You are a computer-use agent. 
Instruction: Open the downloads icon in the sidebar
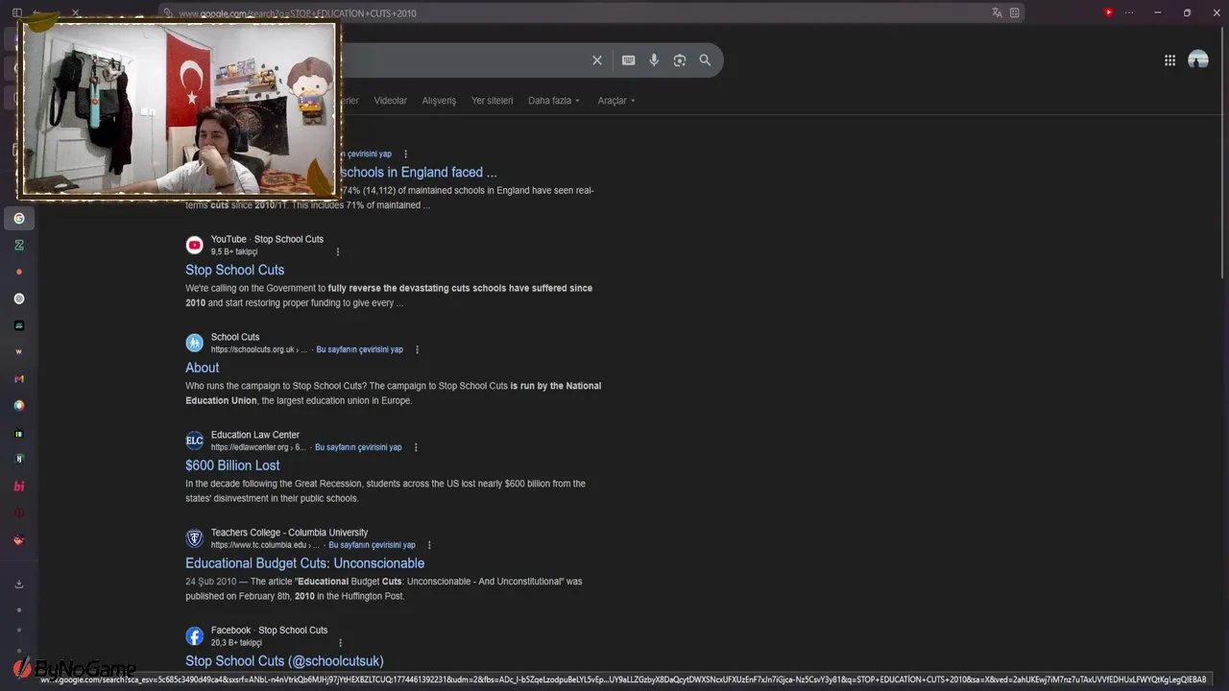[x=18, y=584]
